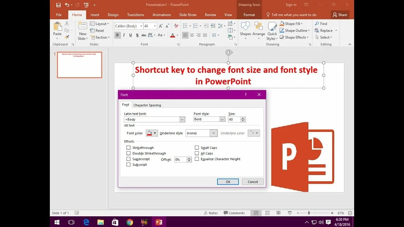Image resolution: width=404 pixels, height=227 pixels.
Task: Enable All Caps checkbox
Action: pos(197,153)
